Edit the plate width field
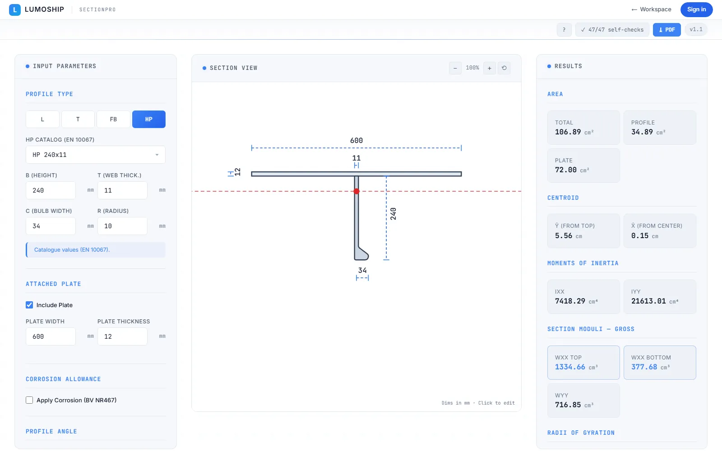722x451 pixels. coord(51,336)
